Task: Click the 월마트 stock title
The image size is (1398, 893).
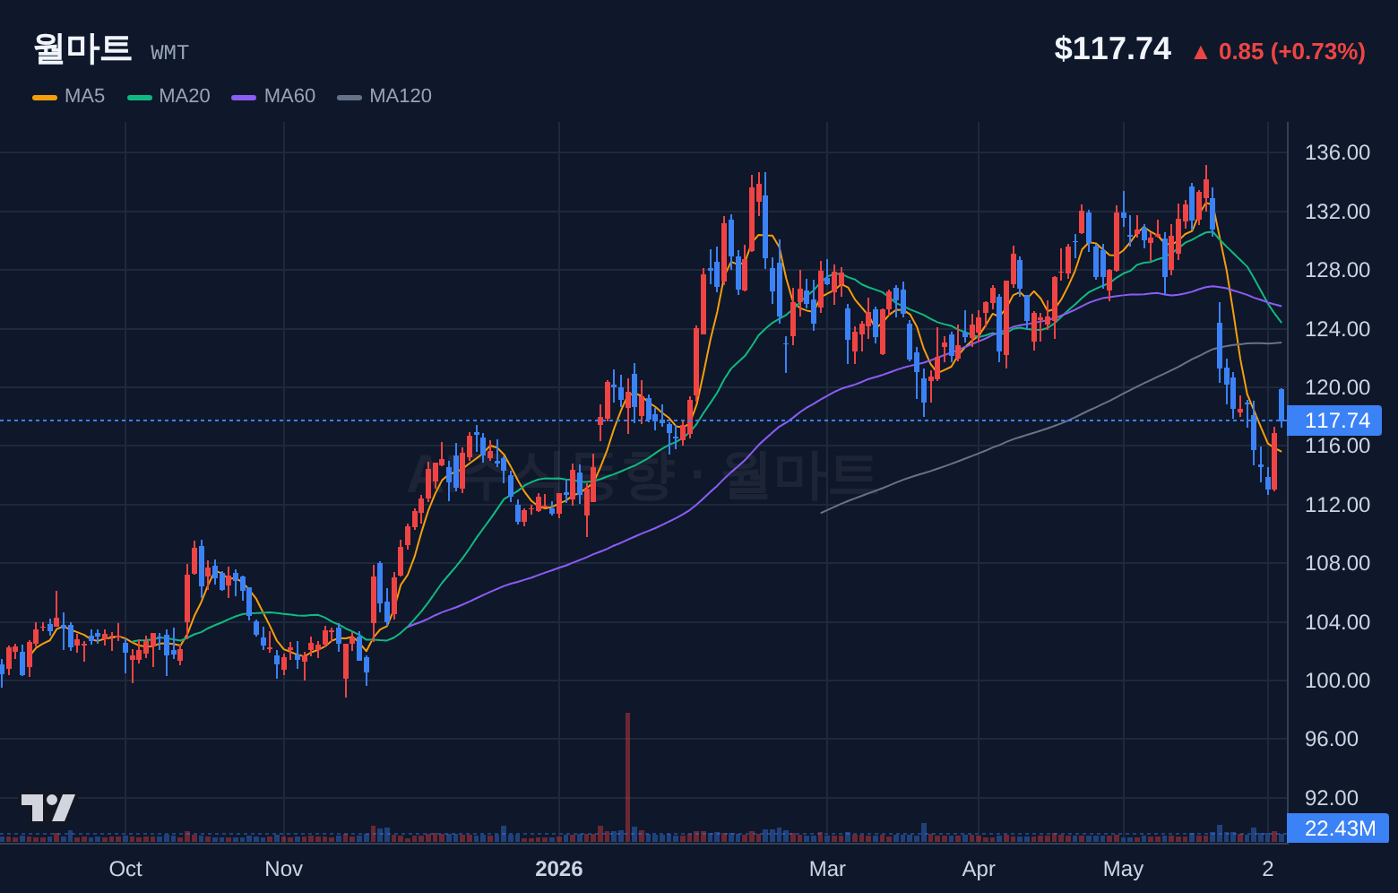Action: point(82,48)
